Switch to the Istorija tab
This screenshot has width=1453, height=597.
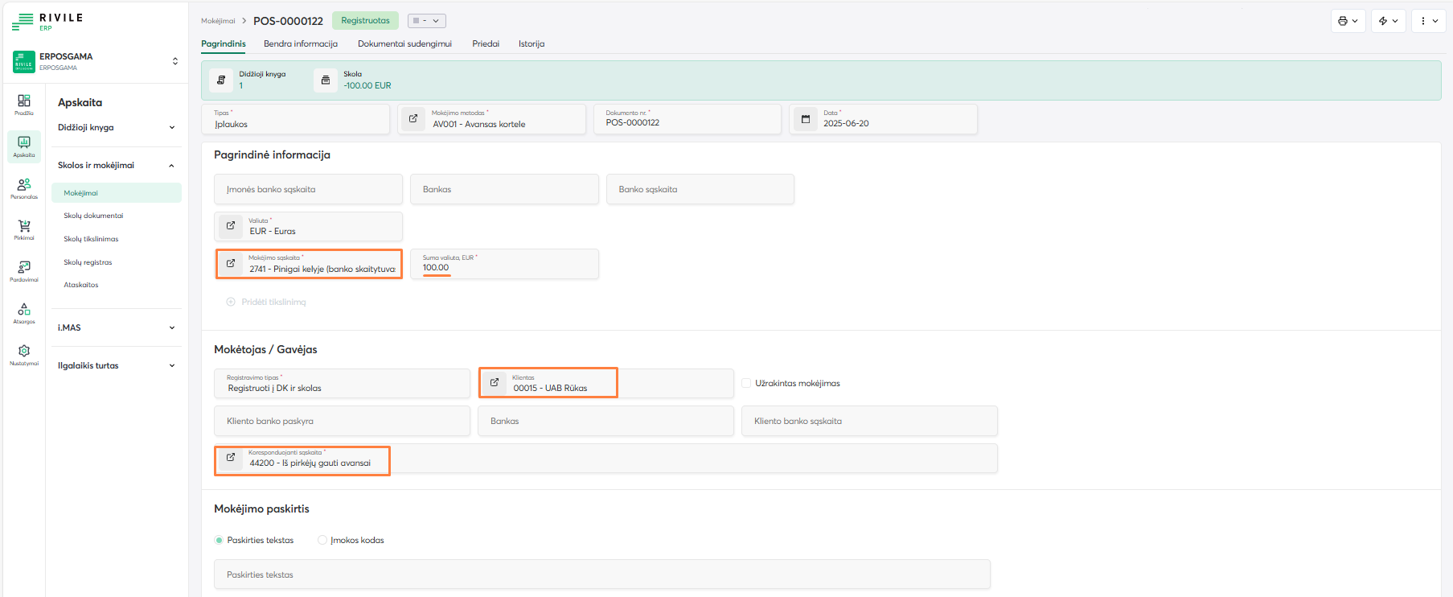531,43
